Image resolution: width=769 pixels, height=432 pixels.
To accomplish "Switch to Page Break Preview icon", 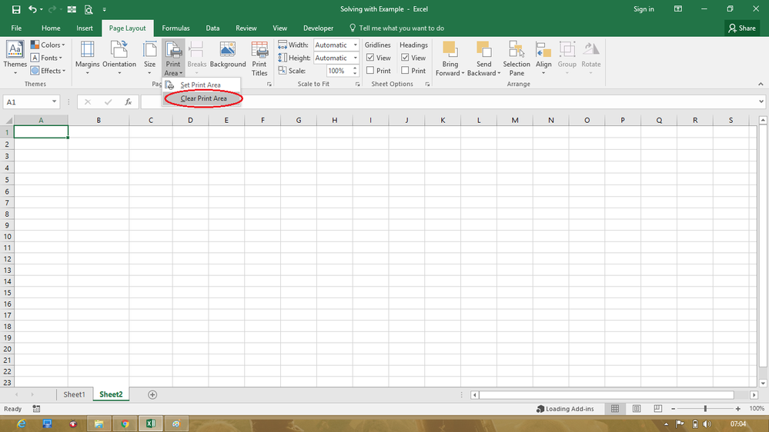I will (657, 408).
